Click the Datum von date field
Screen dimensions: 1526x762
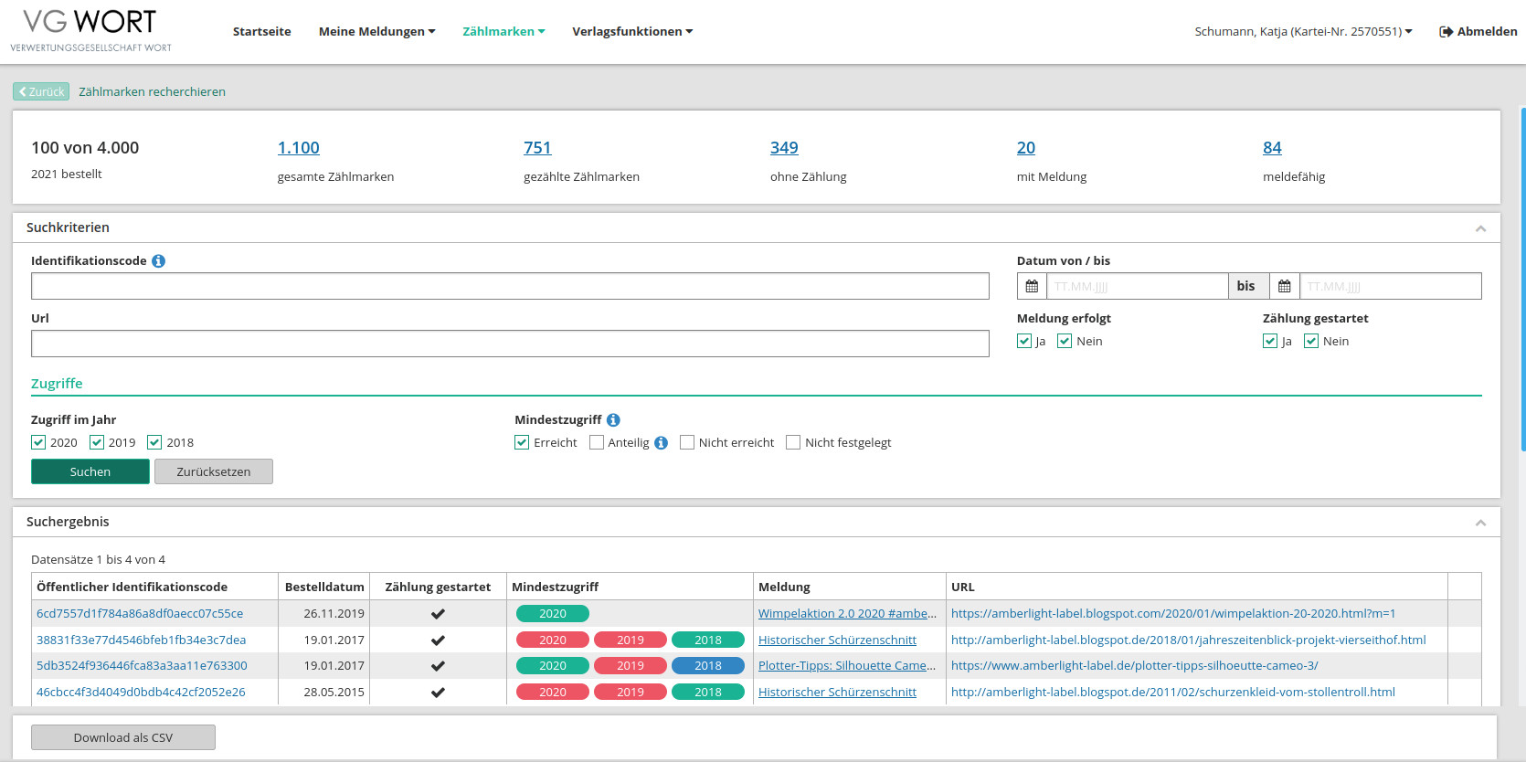pyautogui.click(x=1137, y=286)
